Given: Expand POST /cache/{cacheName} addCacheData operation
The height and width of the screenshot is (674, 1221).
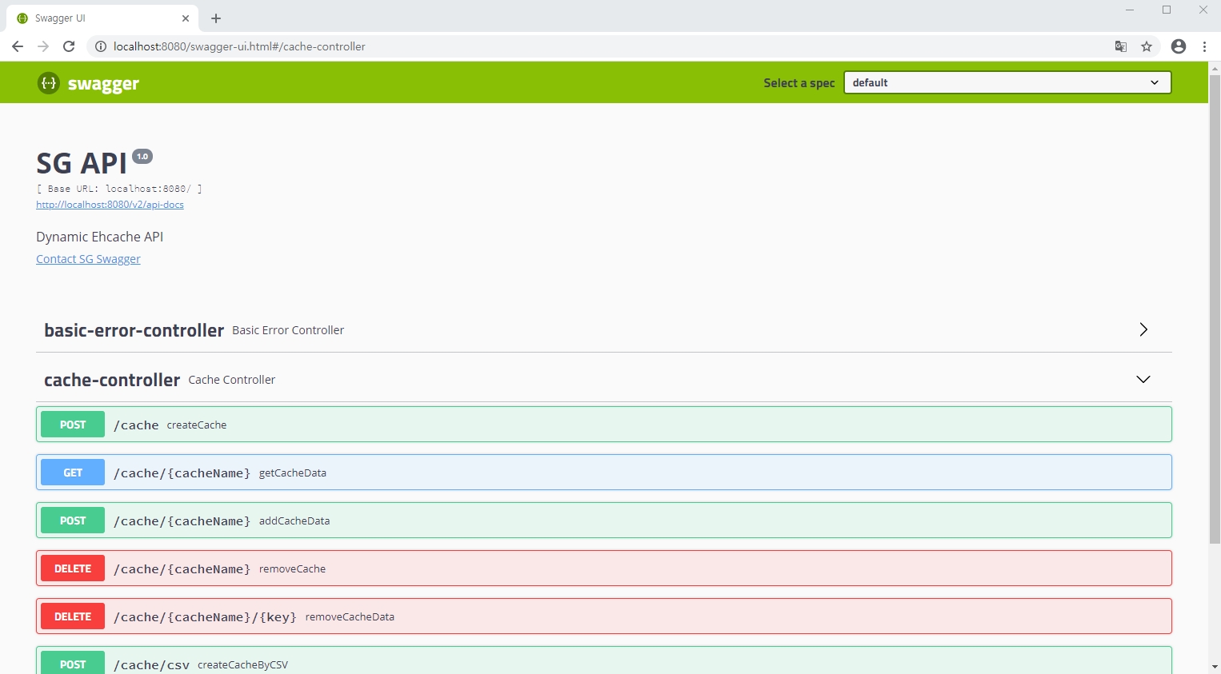Looking at the screenshot, I should click(604, 520).
